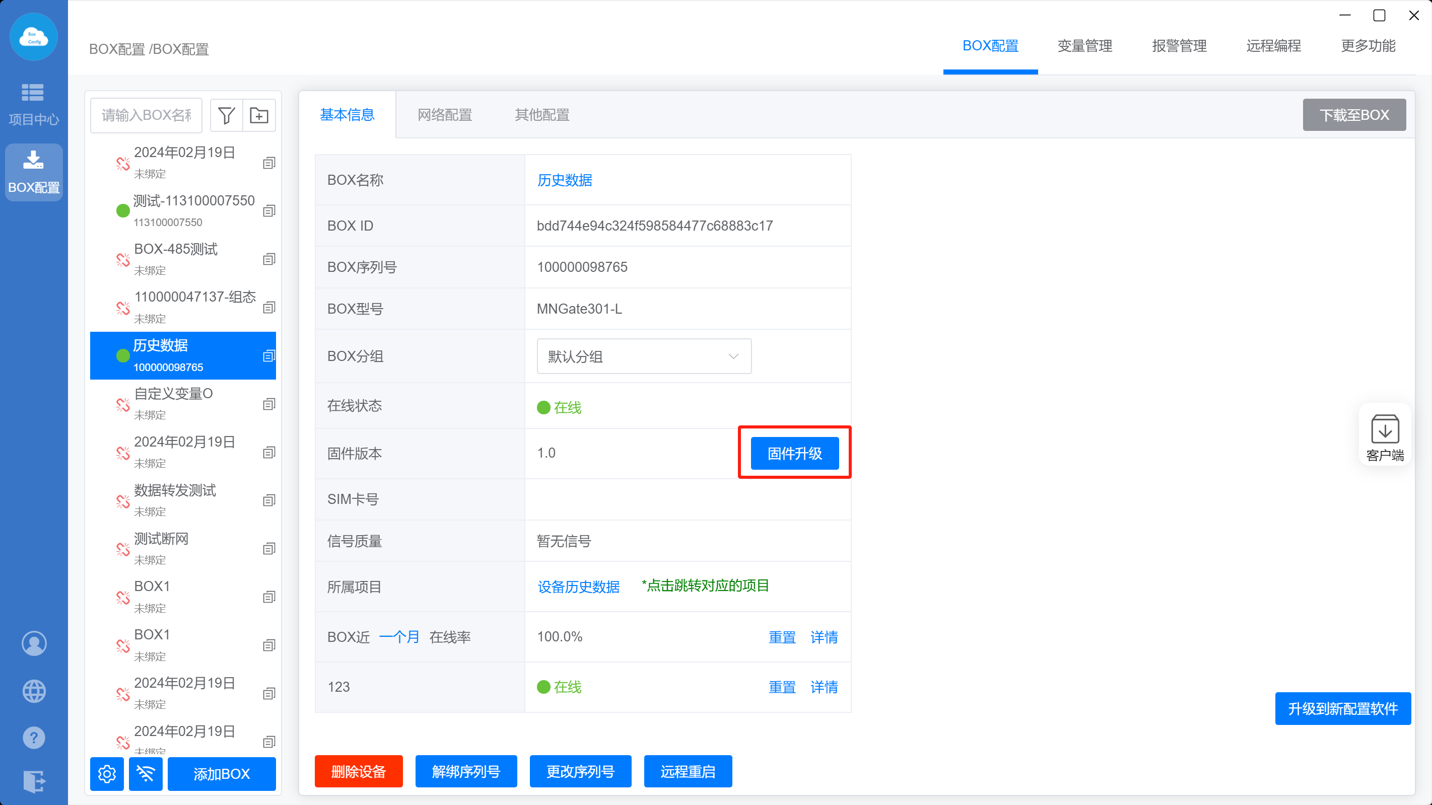The image size is (1432, 805).
Task: Click the globe language icon
Action: [x=34, y=691]
